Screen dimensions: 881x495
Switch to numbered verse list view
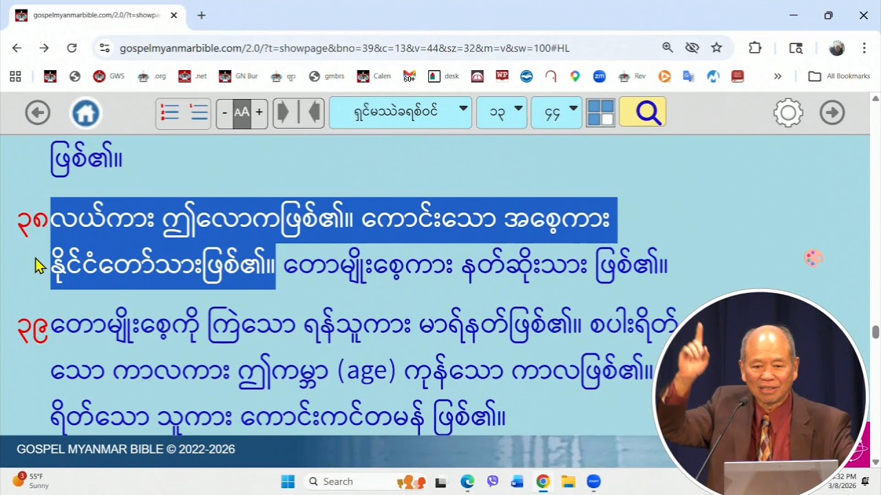[x=169, y=113]
